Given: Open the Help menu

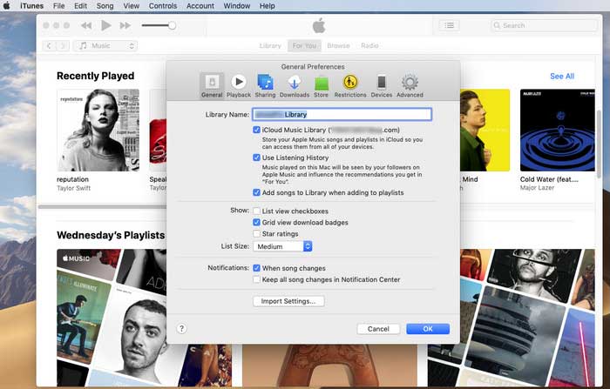Looking at the screenshot, I should [268, 6].
